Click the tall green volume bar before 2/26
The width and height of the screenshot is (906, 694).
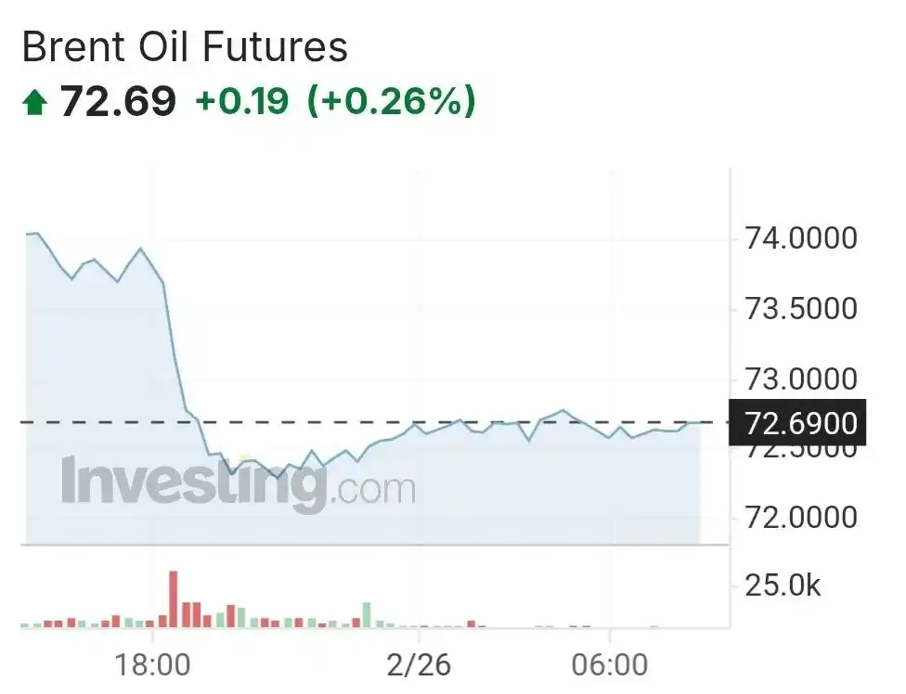(367, 615)
